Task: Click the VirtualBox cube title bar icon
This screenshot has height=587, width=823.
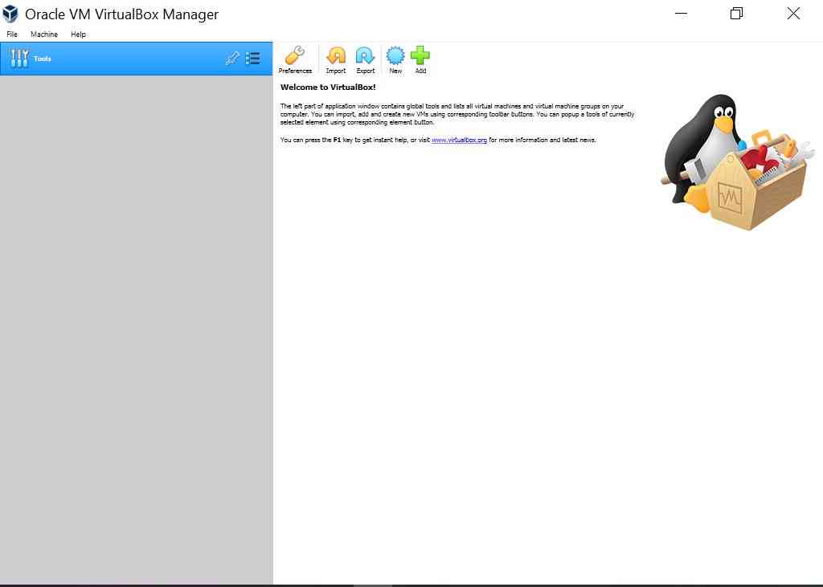Action: (10, 14)
